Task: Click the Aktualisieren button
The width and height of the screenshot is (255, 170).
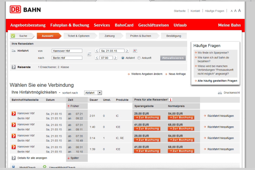Action: point(173,58)
